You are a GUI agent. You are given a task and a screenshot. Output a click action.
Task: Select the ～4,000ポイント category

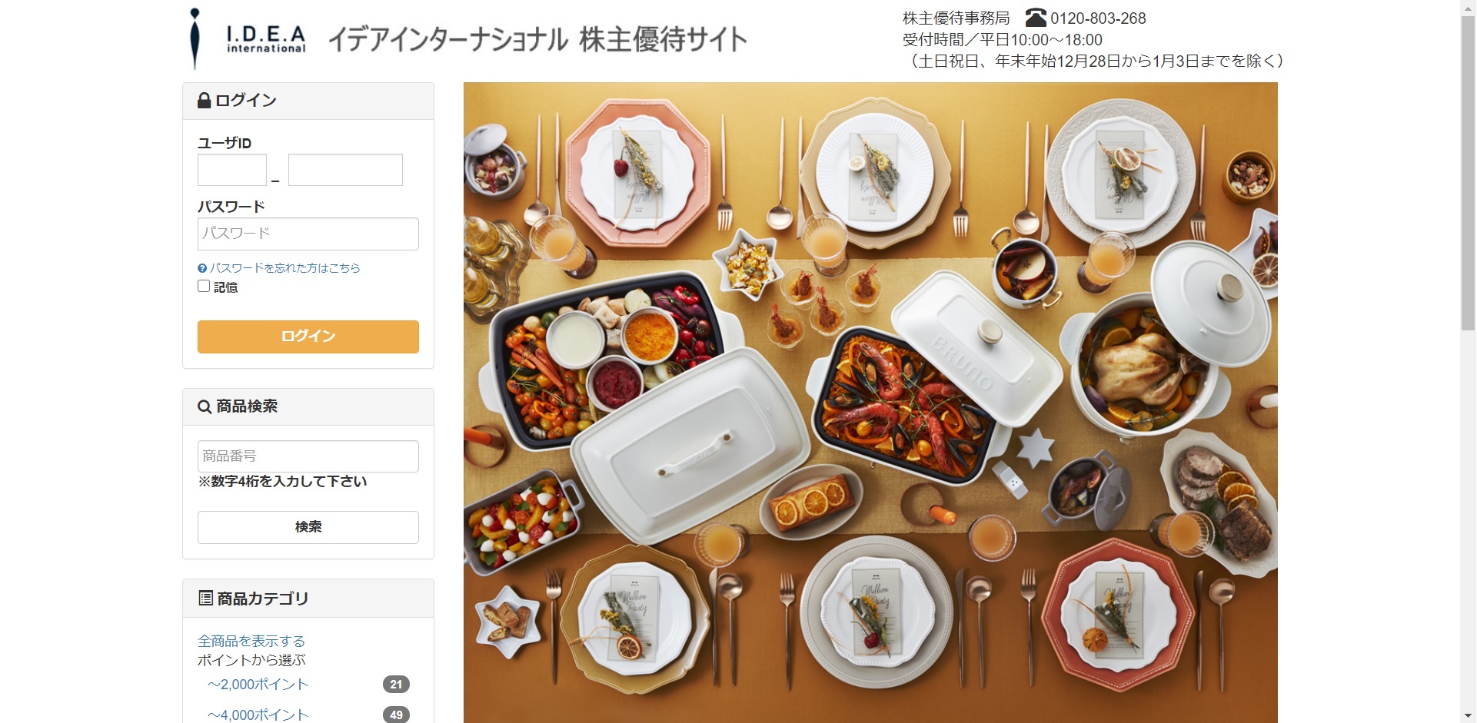[x=258, y=715]
